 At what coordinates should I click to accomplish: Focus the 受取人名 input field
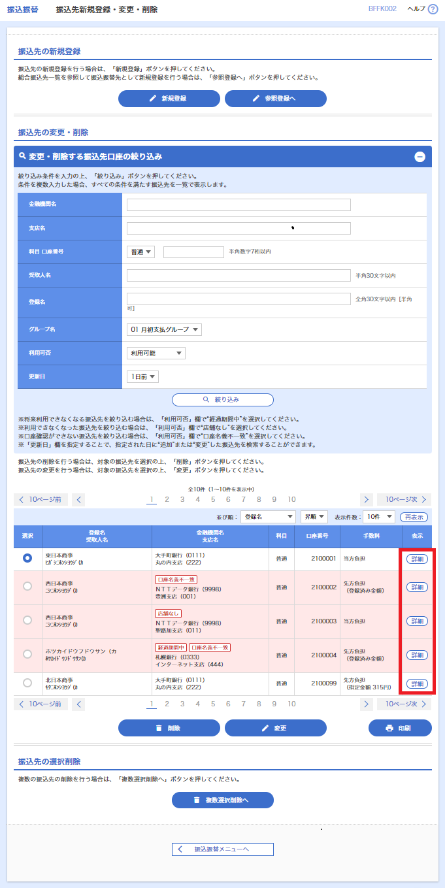[239, 275]
